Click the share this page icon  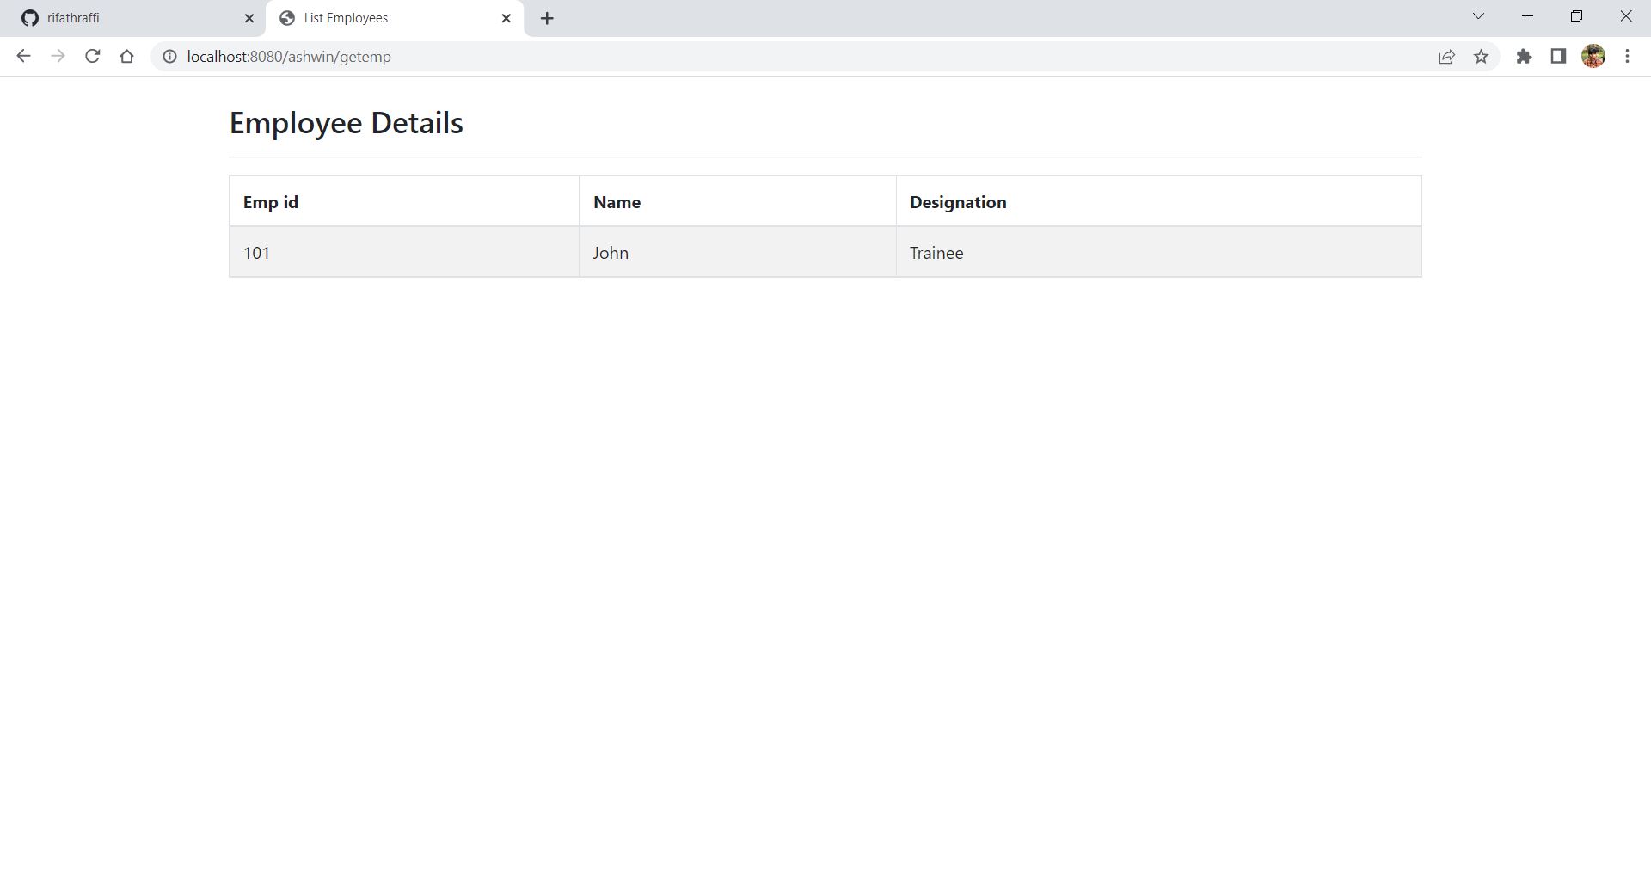coord(1447,56)
